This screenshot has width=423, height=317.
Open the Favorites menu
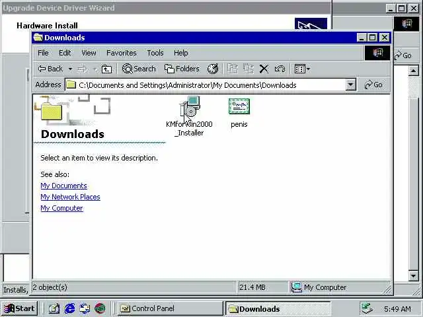click(x=122, y=53)
